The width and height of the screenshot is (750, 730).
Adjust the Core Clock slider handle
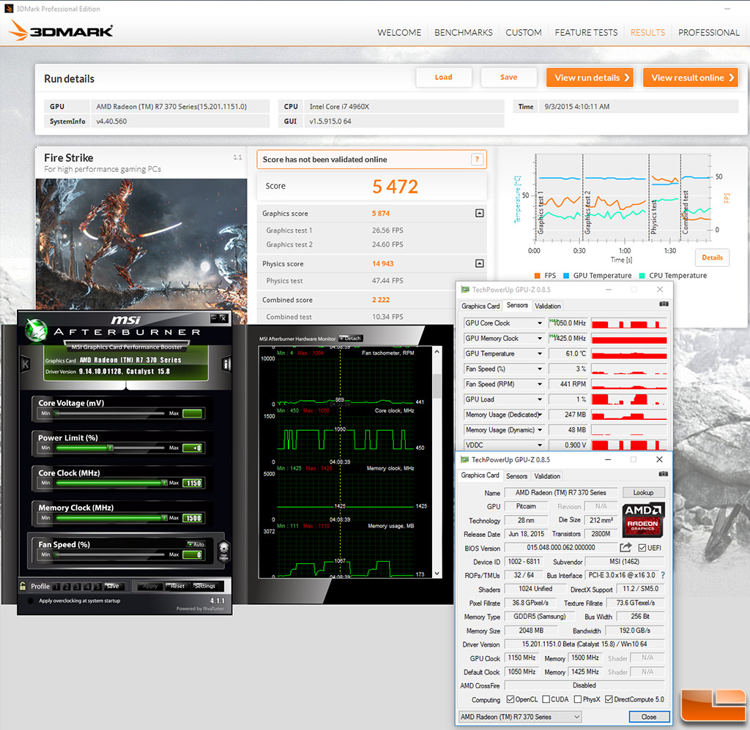coord(164,483)
